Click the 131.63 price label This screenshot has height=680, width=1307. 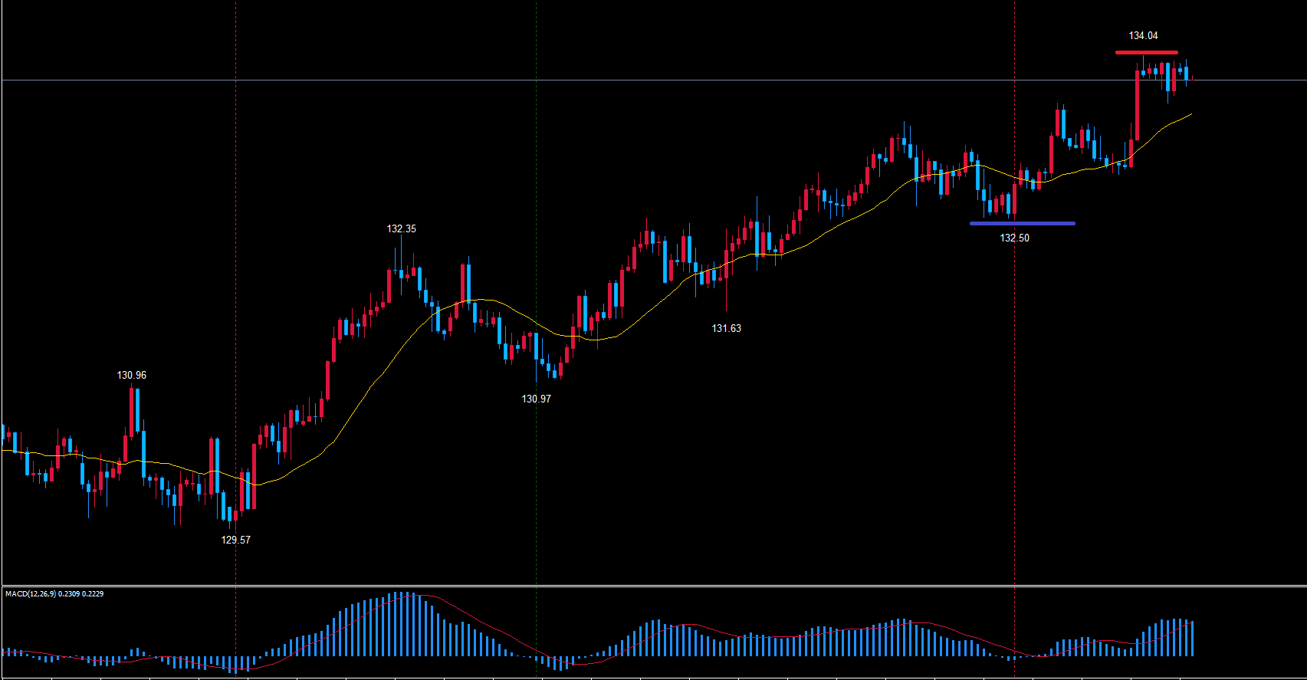726,329
